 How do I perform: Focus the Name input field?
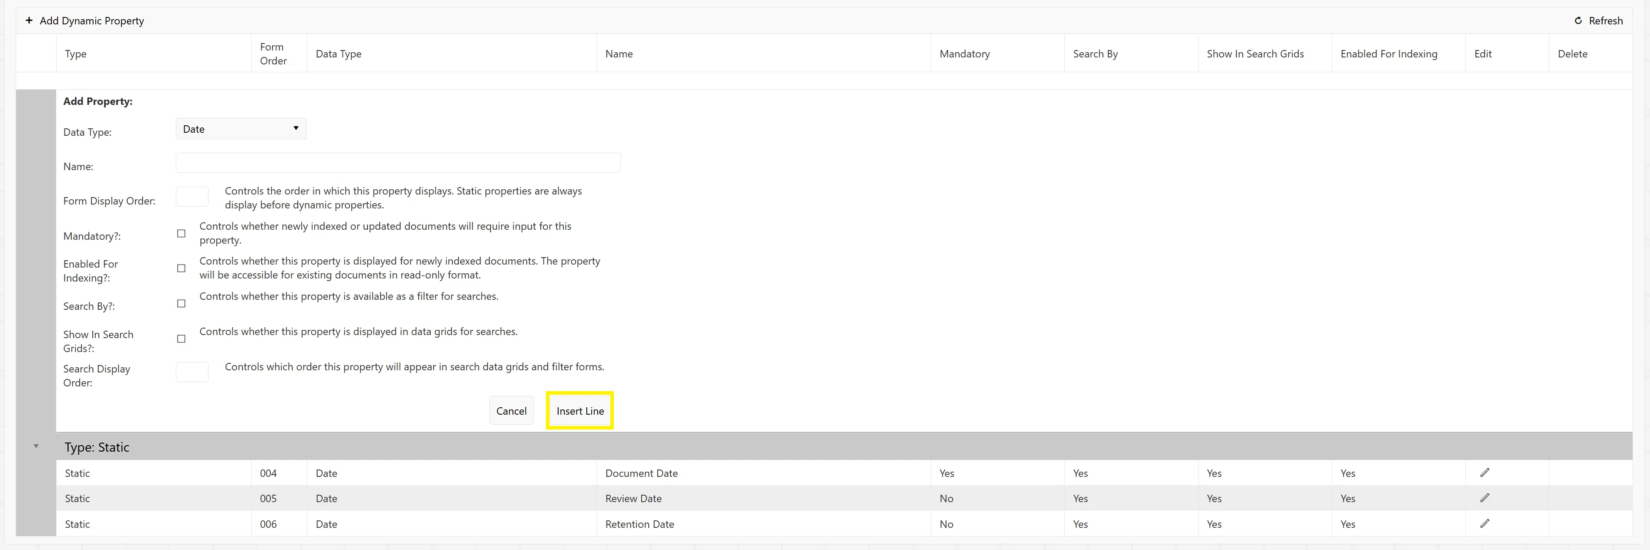398,163
